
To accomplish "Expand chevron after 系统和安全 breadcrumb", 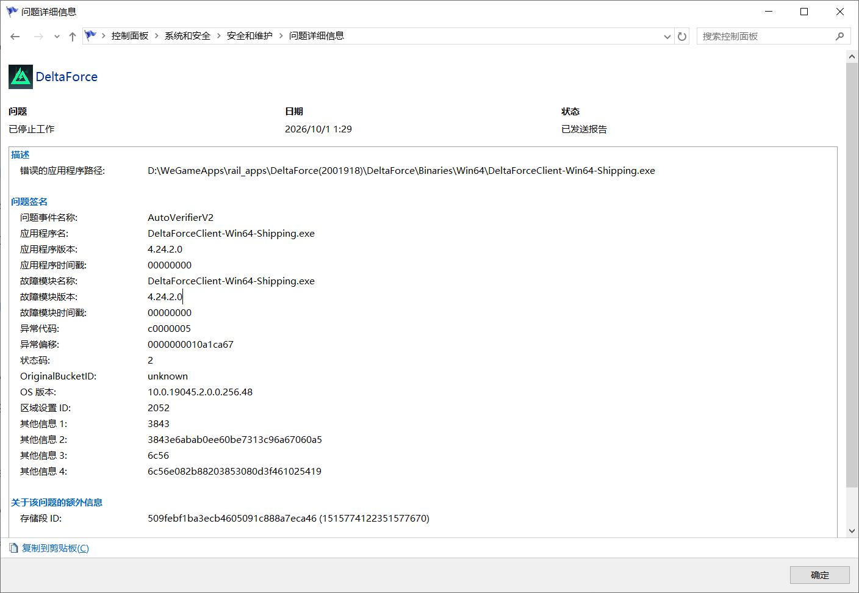I will (x=219, y=36).
